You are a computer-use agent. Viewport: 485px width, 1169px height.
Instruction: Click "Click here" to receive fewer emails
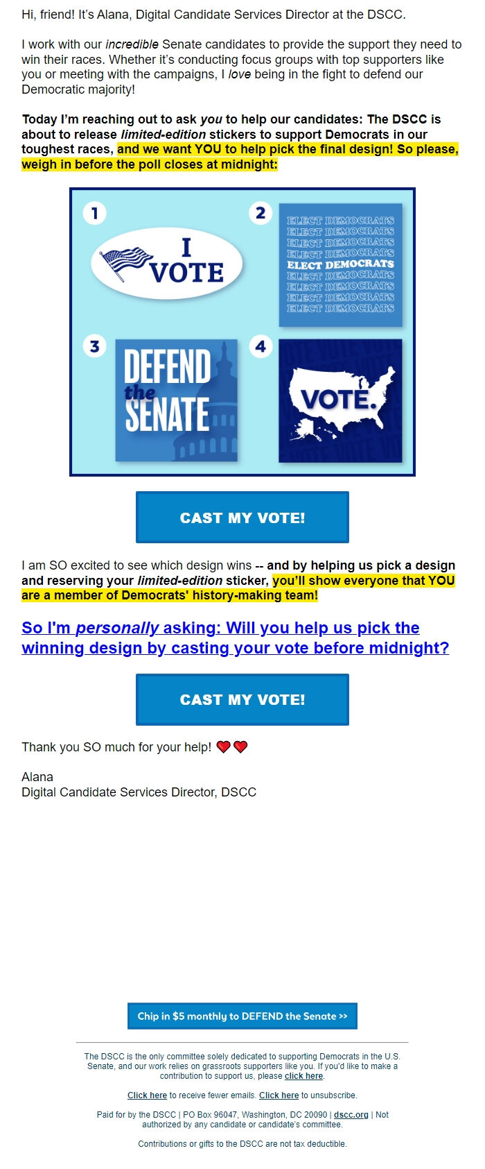tap(145, 1095)
